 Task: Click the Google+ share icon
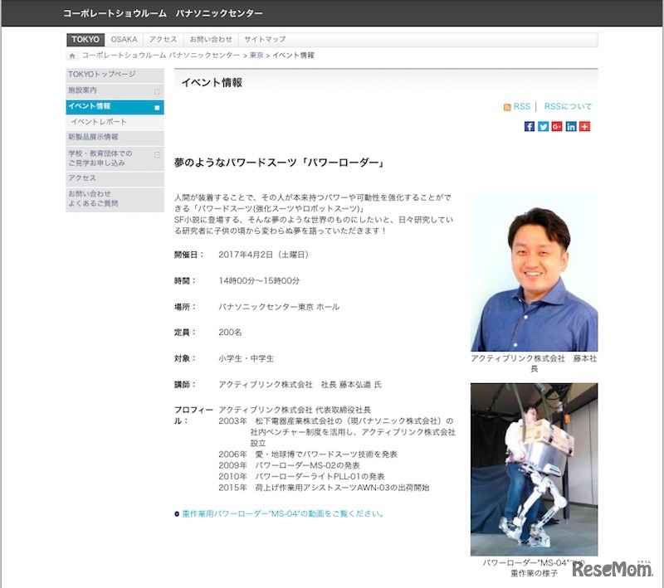(x=556, y=126)
